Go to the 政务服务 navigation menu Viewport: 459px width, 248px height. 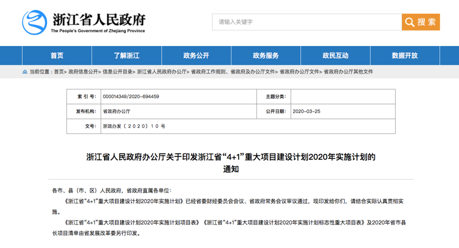tap(266, 56)
